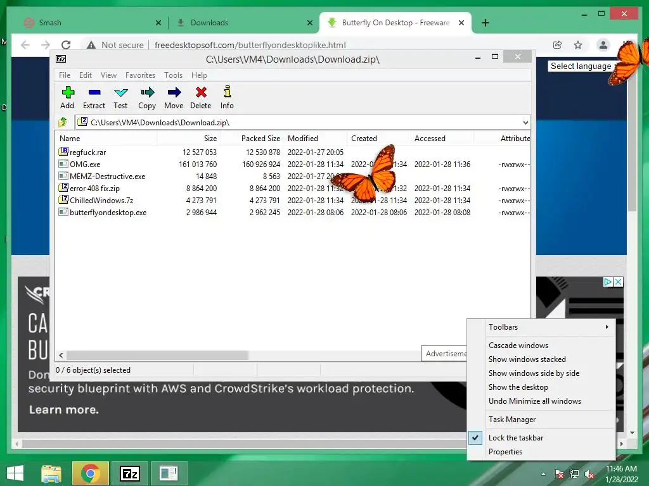Click the Chrome share page icon
Screen dimensions: 649x486
pos(558,45)
